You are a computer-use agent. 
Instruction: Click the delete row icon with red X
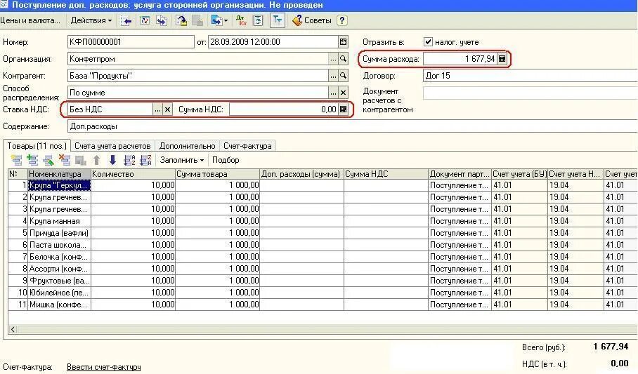(x=64, y=160)
